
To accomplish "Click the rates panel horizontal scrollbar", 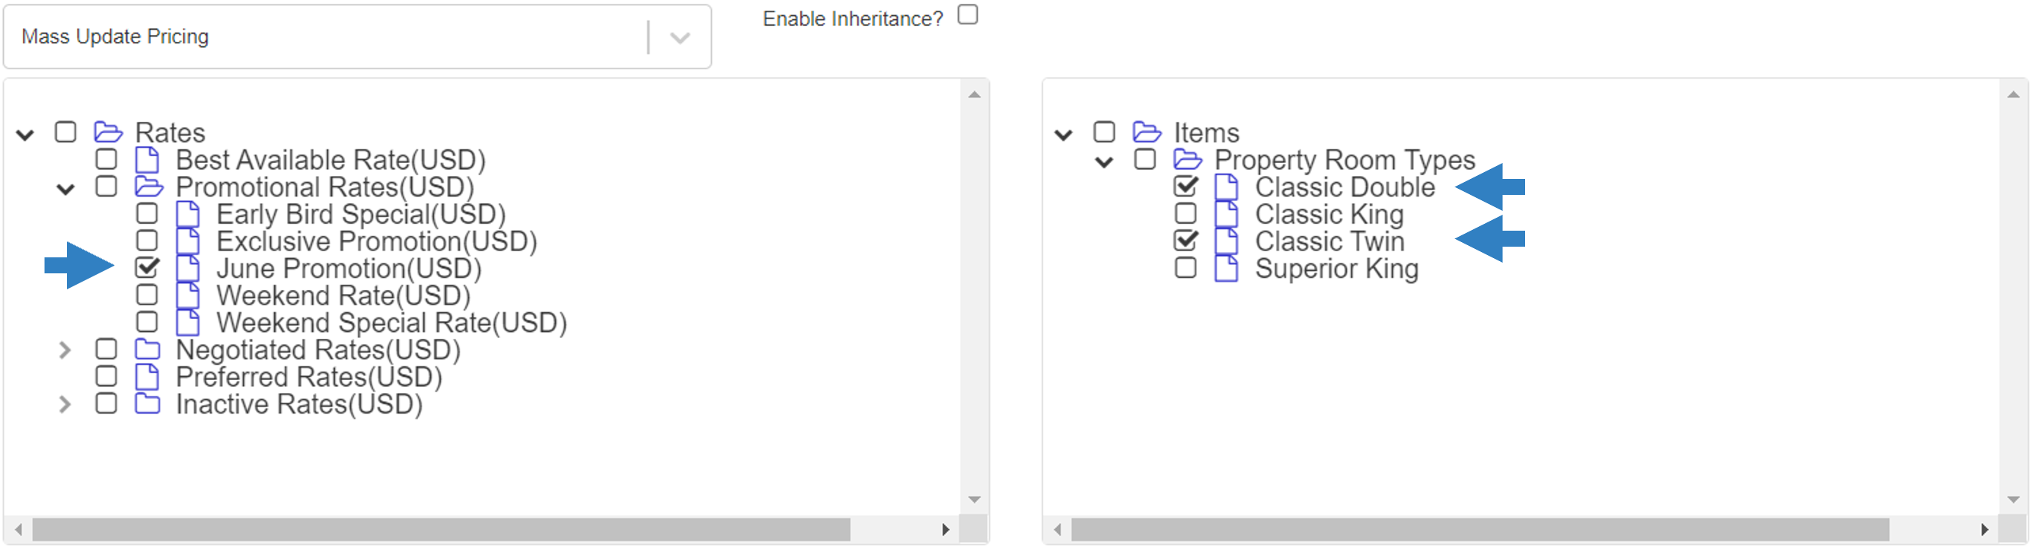I will tap(441, 530).
